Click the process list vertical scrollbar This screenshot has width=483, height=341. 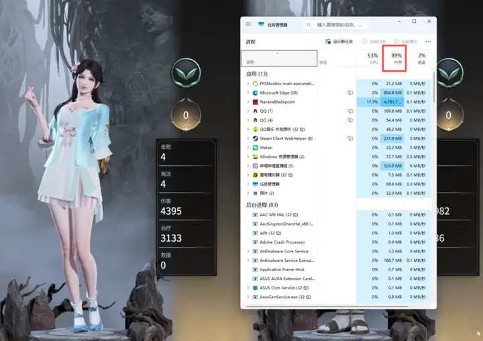[434, 88]
